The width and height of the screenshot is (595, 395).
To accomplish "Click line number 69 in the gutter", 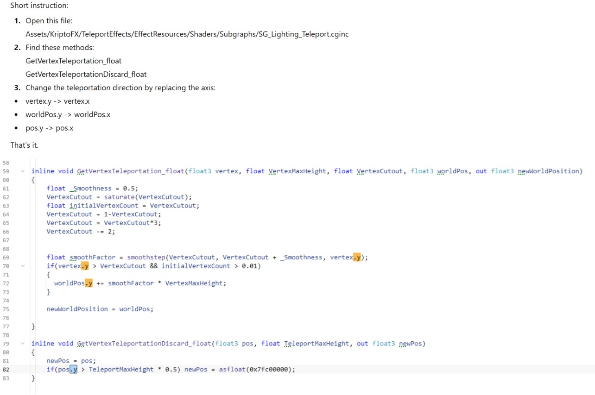I will point(6,257).
